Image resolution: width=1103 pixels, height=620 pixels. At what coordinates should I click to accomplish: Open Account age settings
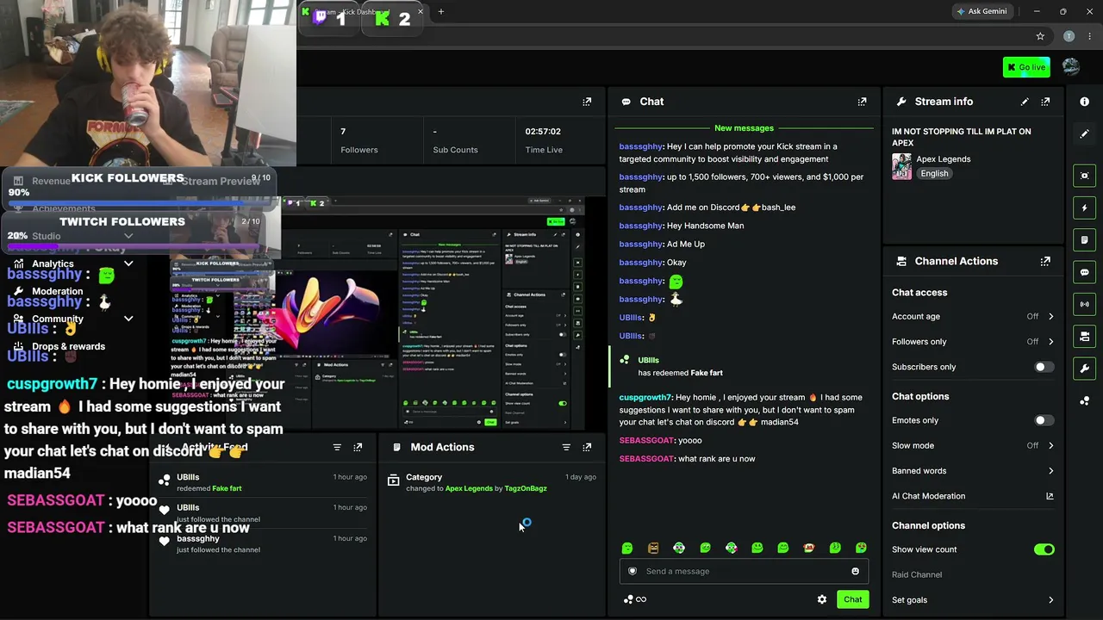[x=973, y=317]
